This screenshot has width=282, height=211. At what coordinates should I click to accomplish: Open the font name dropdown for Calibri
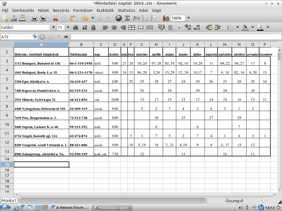tap(53, 27)
